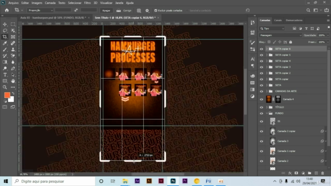Viewport: 331px width, 186px height.
Task: Click the white background color swatch
Action: click(x=11, y=100)
